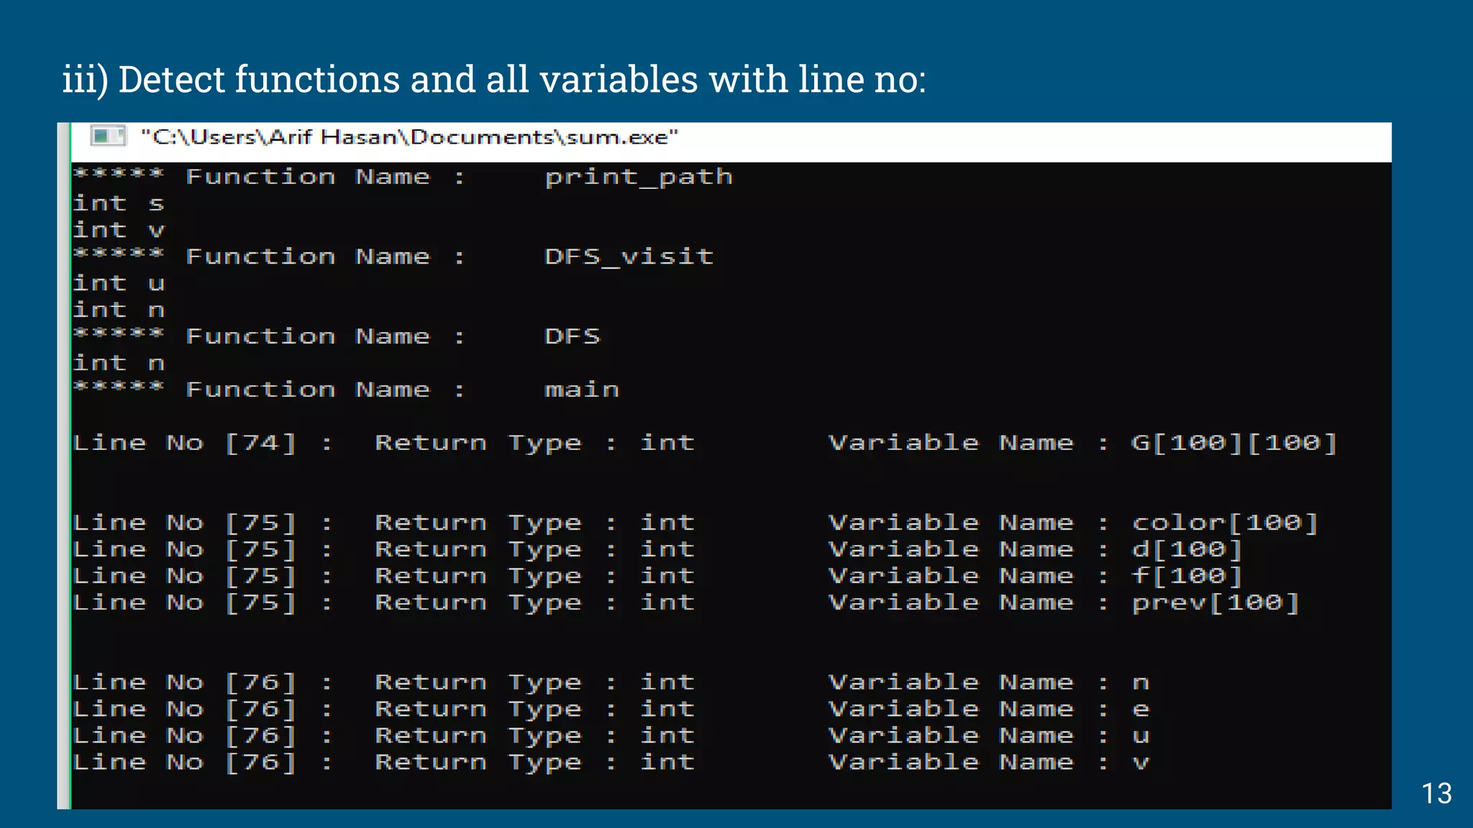Screen dimensions: 1473x828
Task: Click the 'int u' parameter line
Action: (x=119, y=284)
